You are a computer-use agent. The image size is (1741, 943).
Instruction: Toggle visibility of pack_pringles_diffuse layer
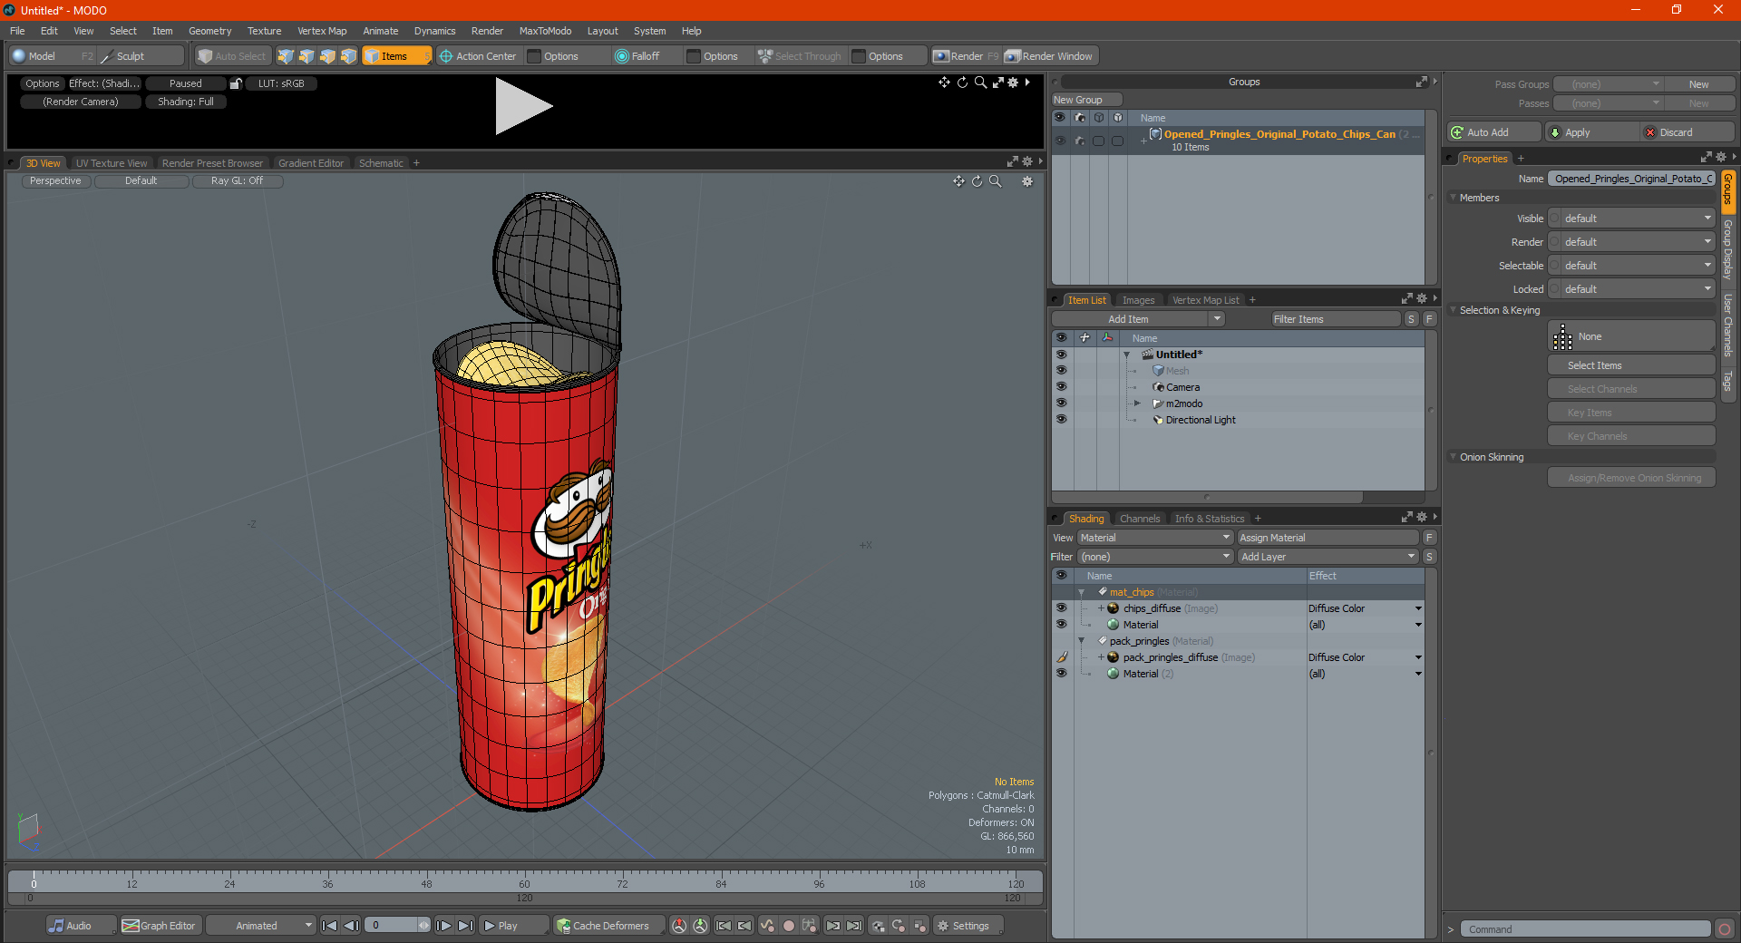[x=1061, y=657]
